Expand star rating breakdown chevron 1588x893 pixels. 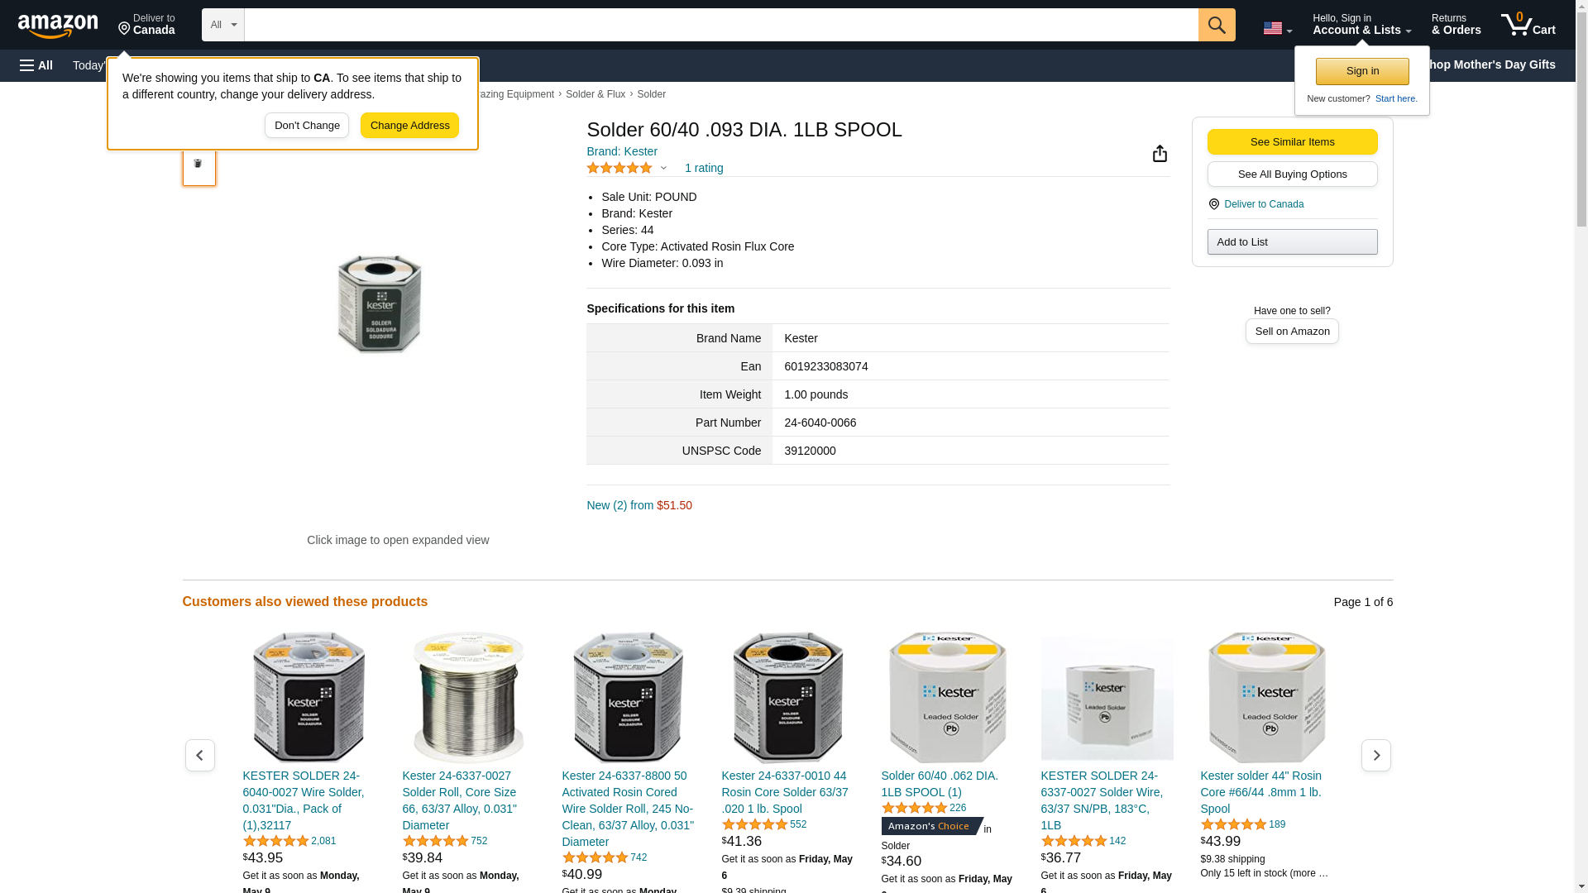coord(663,168)
